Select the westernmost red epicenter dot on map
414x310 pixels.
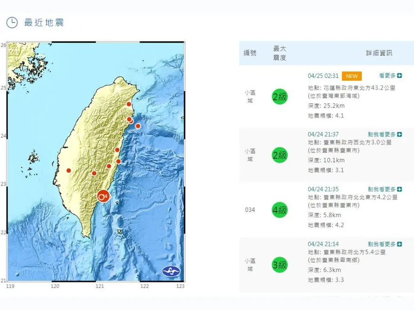[69, 170]
